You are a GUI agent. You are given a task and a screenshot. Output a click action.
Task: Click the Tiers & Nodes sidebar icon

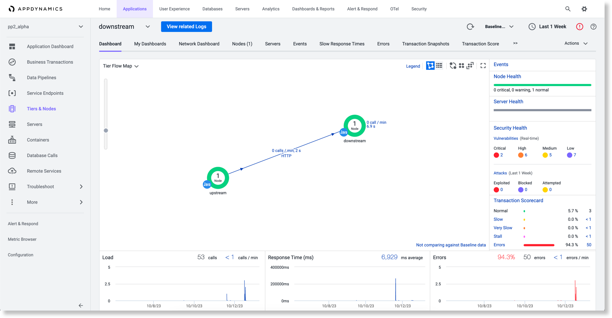12,109
